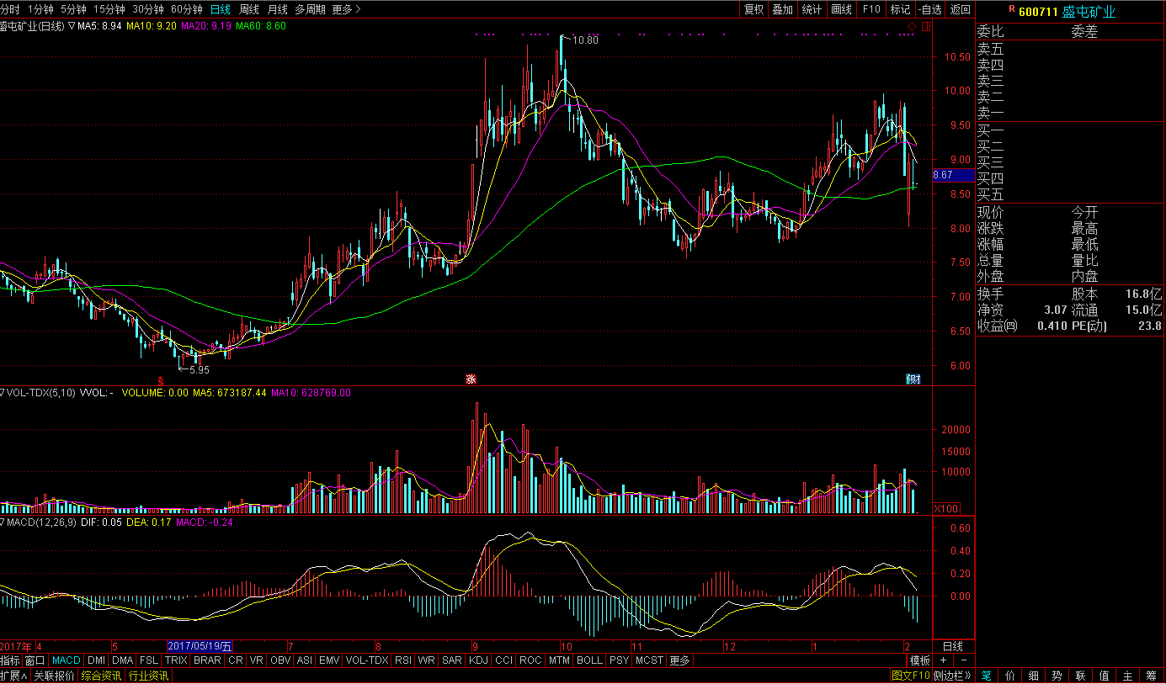This screenshot has height=684, width=1166.
Task: Click the red S marker under price chart
Action: pos(159,379)
